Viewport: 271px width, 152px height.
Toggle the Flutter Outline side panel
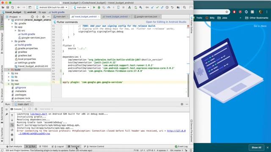pyautogui.click(x=191, y=25)
